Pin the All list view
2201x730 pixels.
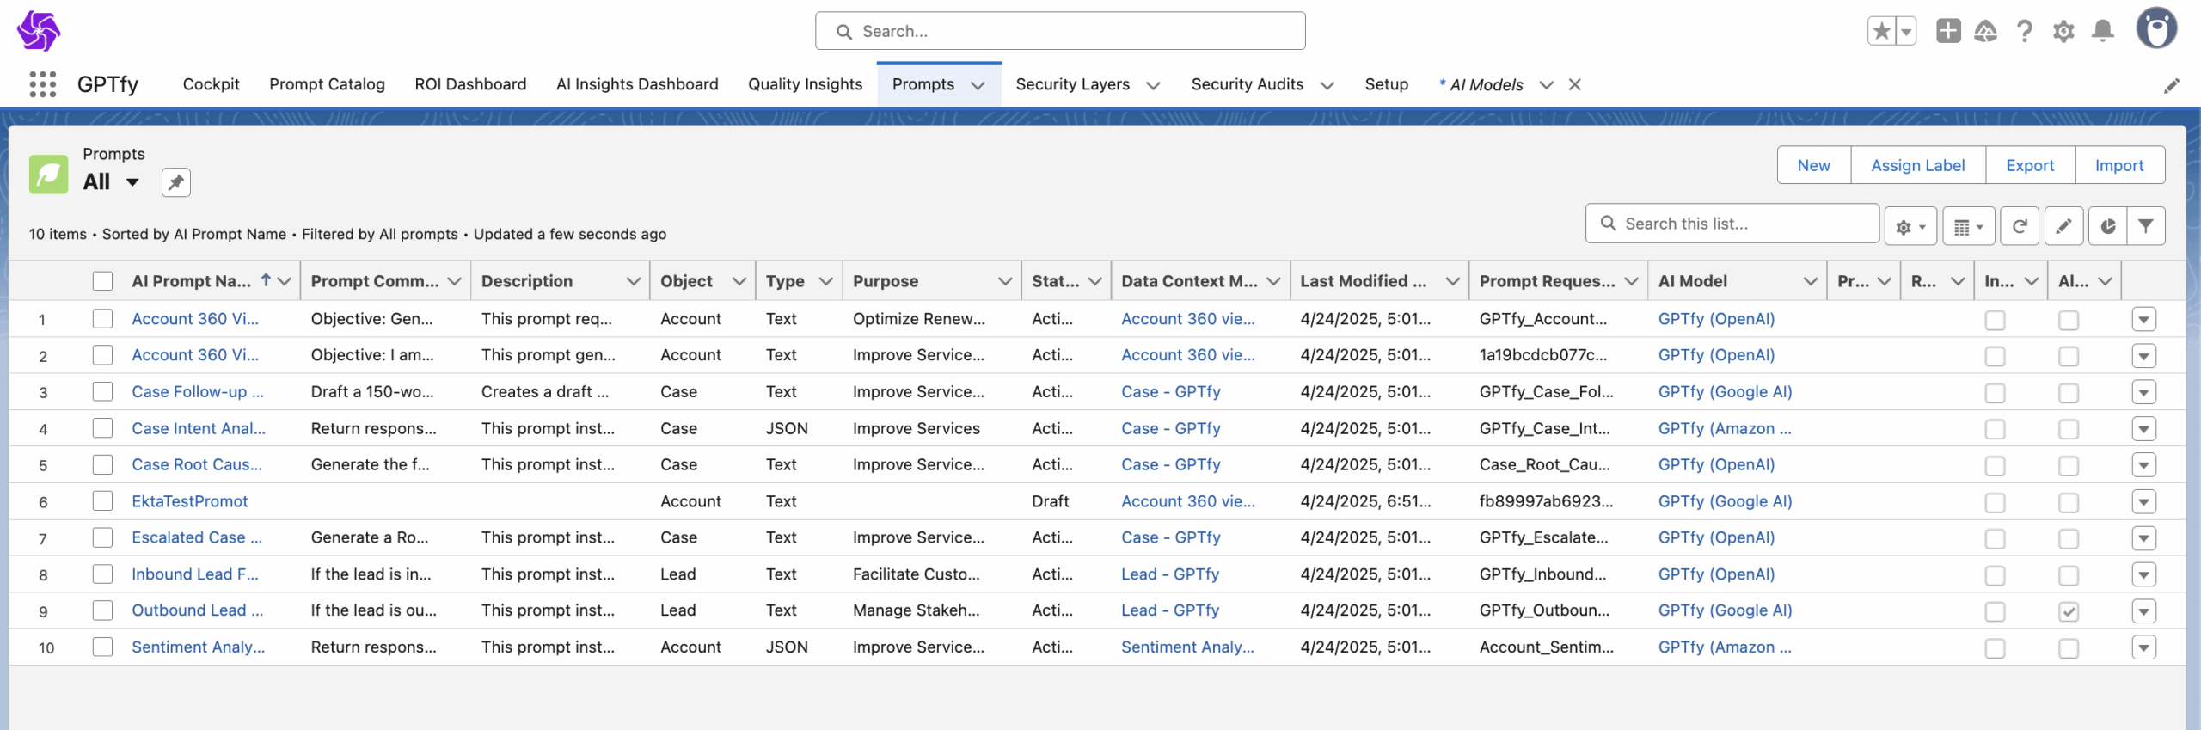(175, 182)
